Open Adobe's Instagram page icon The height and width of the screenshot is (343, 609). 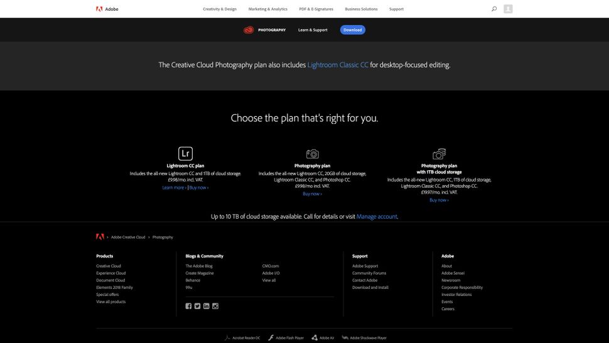click(215, 306)
